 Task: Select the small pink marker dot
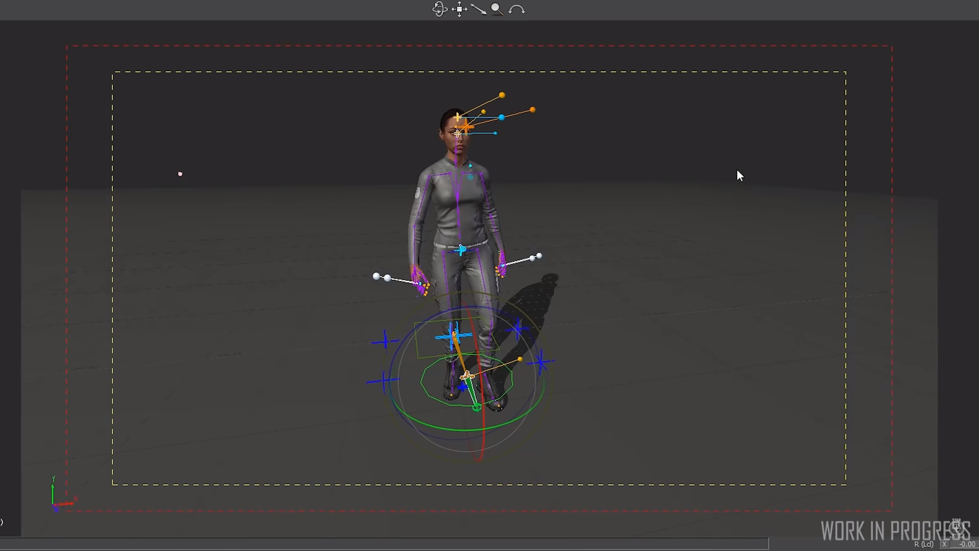(x=180, y=174)
